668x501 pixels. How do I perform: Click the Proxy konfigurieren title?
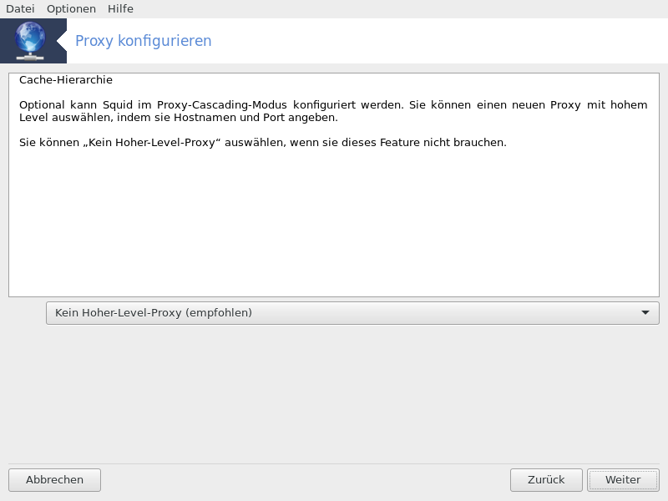(x=143, y=41)
